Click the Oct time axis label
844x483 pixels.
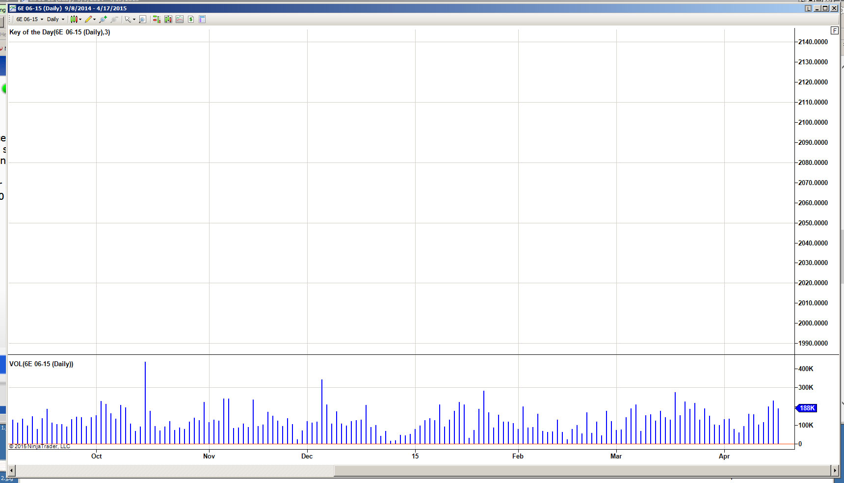(x=97, y=456)
